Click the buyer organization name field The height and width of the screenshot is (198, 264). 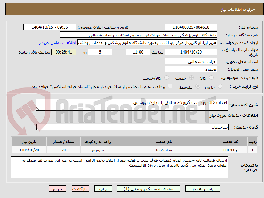(138, 35)
